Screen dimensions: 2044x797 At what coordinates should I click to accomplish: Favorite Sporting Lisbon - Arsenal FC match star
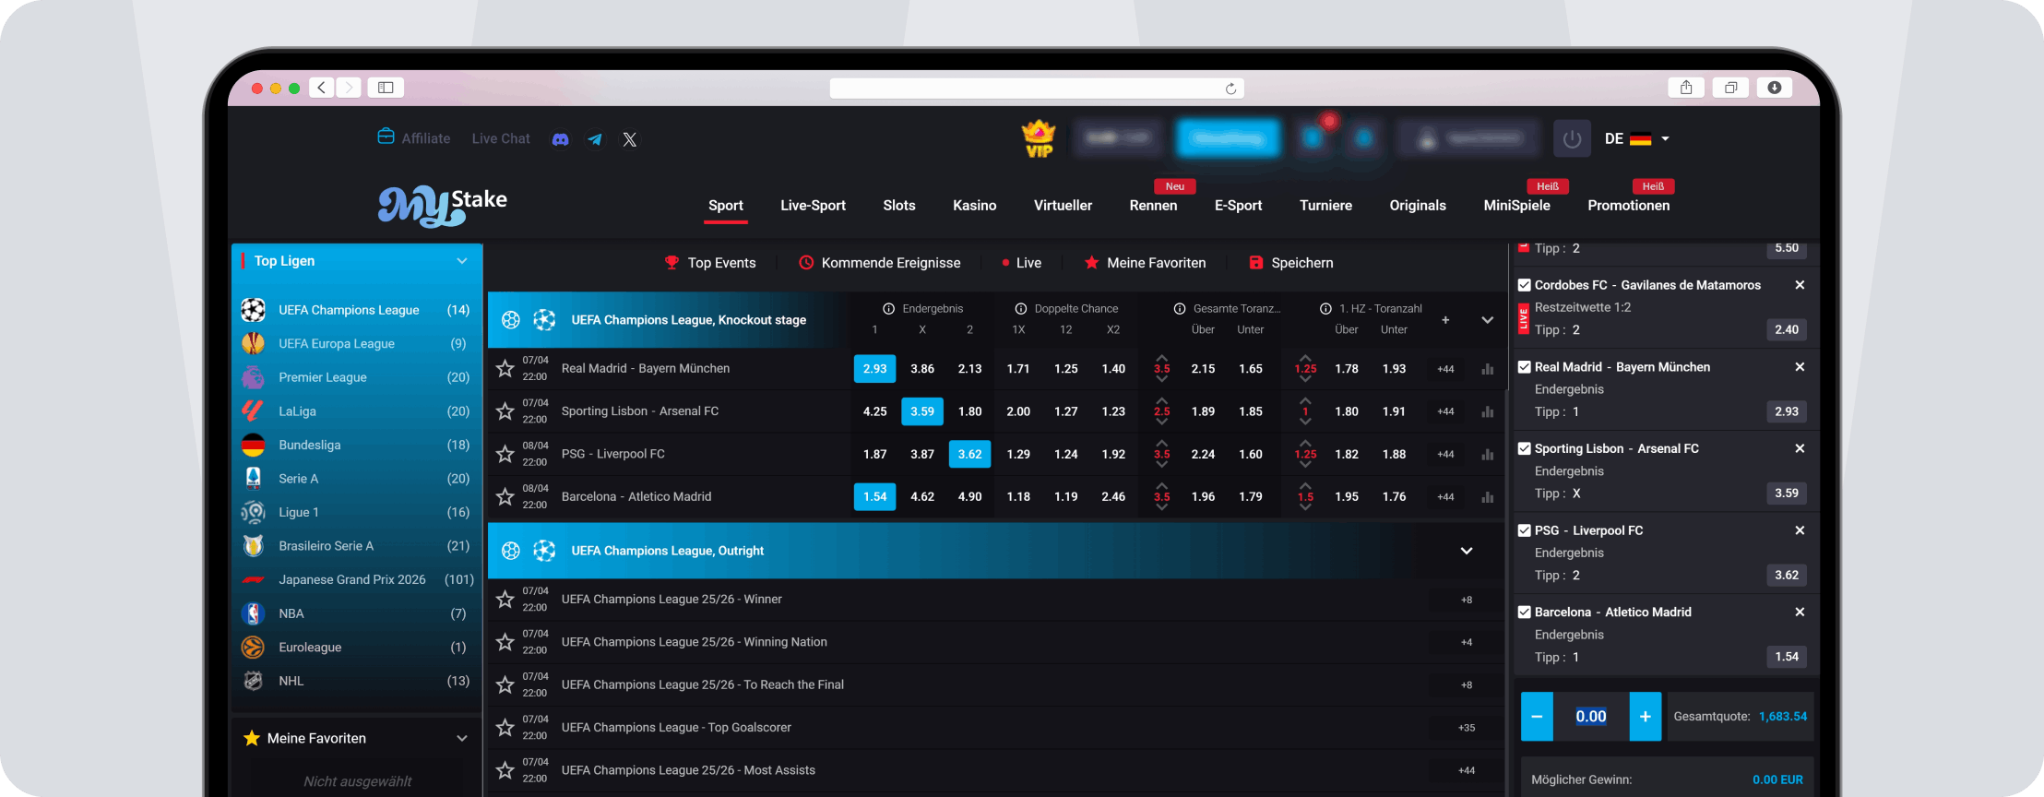pos(505,411)
